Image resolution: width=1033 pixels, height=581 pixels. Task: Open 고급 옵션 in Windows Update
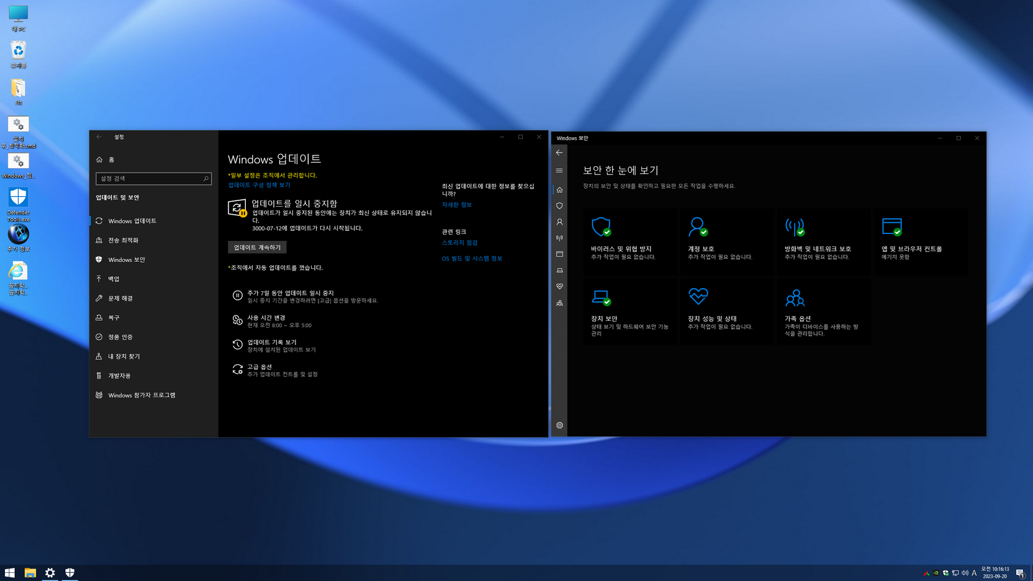click(275, 370)
